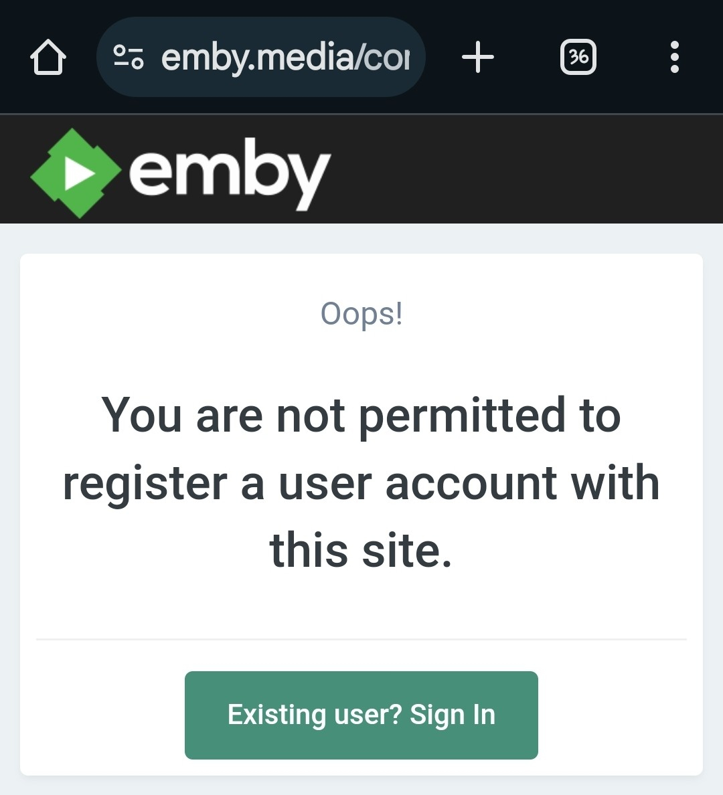Click gray page strip between header and card
723x795 pixels.
(x=361, y=238)
